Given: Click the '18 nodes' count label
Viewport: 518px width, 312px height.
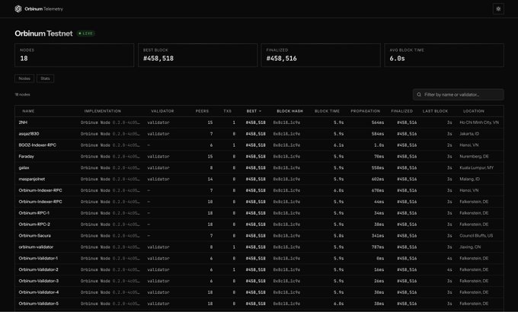Looking at the screenshot, I should (x=22, y=95).
